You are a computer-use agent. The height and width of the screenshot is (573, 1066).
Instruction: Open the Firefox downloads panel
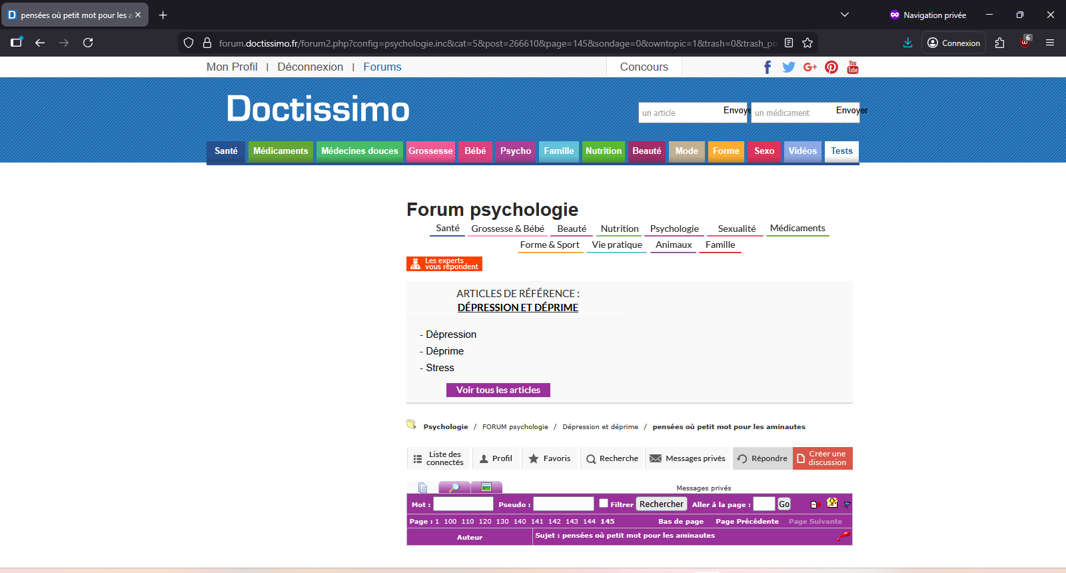[907, 43]
